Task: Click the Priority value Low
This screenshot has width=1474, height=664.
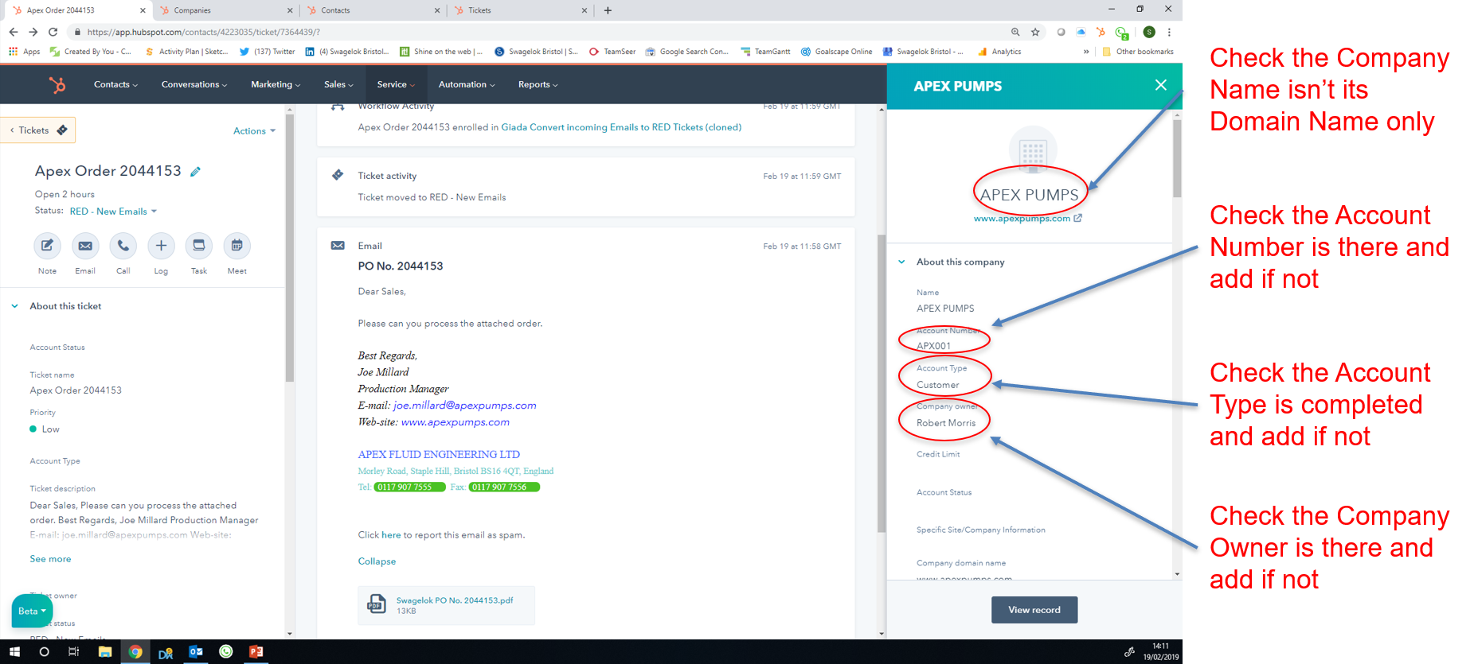Action: coord(50,429)
